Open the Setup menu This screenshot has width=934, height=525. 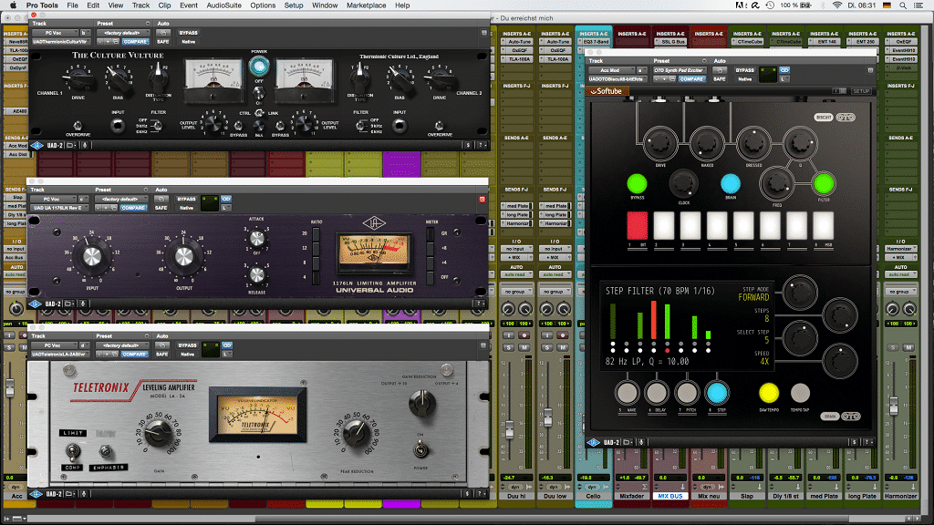click(x=293, y=5)
